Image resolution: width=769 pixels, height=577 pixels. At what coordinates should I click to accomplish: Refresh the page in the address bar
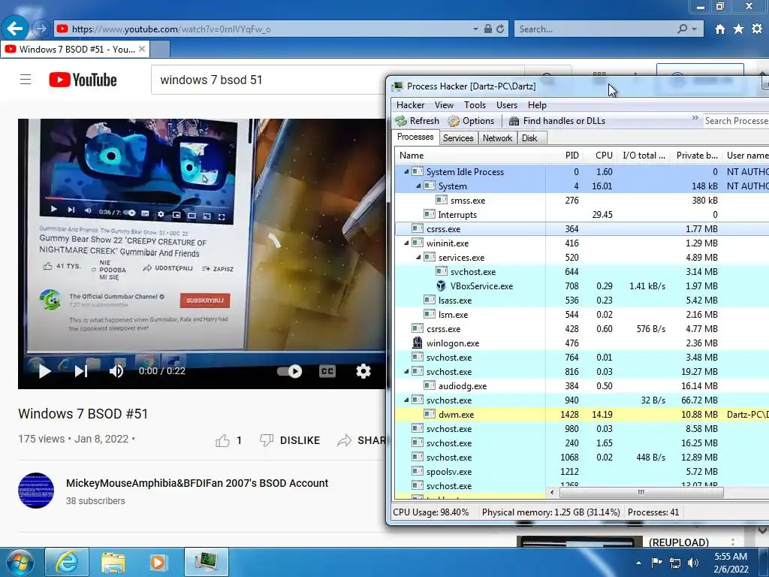[500, 29]
